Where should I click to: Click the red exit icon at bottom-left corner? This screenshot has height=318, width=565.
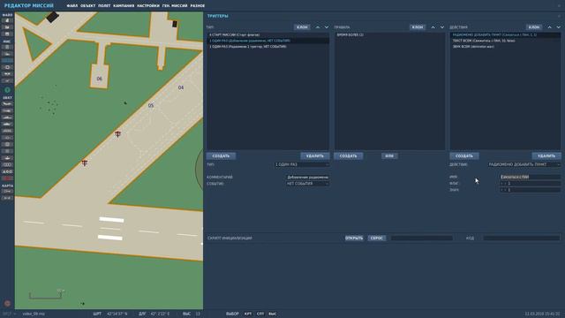pyautogui.click(x=7, y=304)
